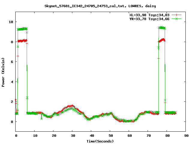Click the 8 tick label on y-axis
This screenshot has height=144, width=192.
[12, 42]
